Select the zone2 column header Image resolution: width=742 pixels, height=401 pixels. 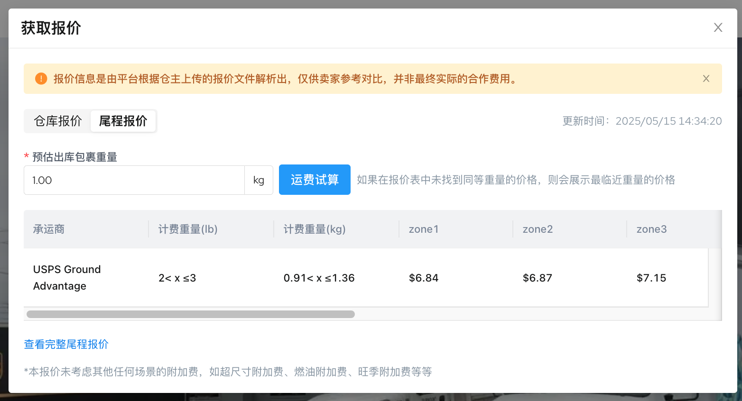pos(538,229)
